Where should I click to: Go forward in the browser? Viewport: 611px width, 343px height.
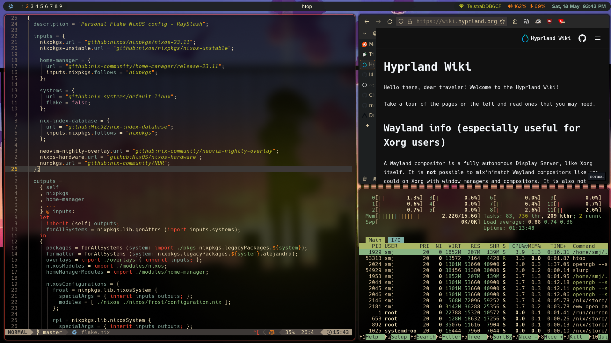coord(378,21)
